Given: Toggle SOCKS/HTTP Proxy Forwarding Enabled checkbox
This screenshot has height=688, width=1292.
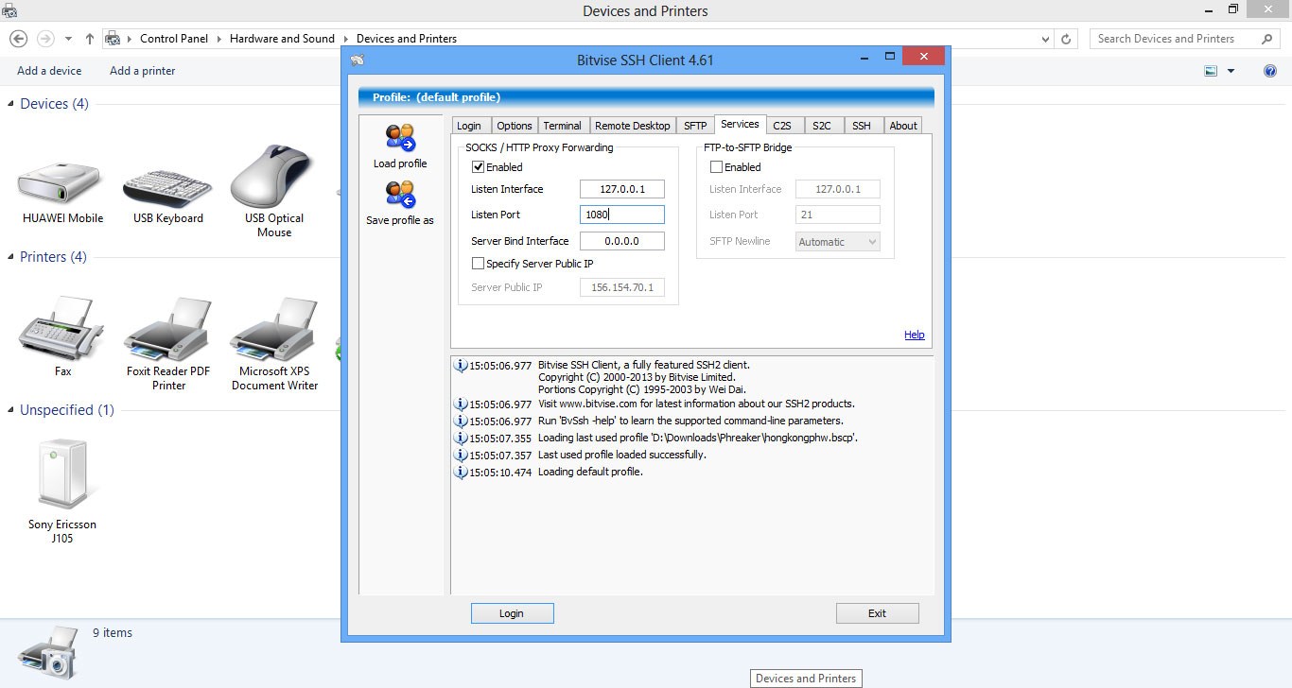Looking at the screenshot, I should pos(479,167).
